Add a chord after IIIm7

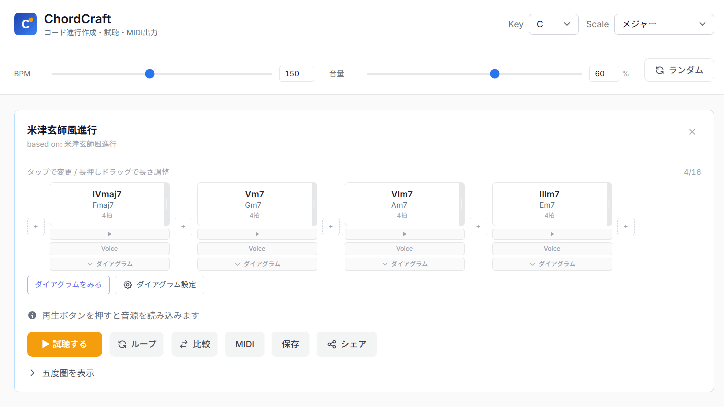pos(625,226)
